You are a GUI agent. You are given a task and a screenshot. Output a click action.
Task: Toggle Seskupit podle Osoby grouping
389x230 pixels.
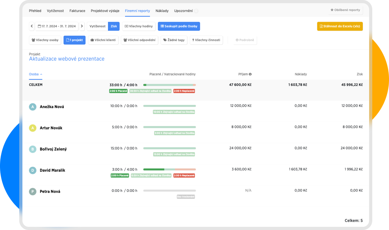pos(179,26)
